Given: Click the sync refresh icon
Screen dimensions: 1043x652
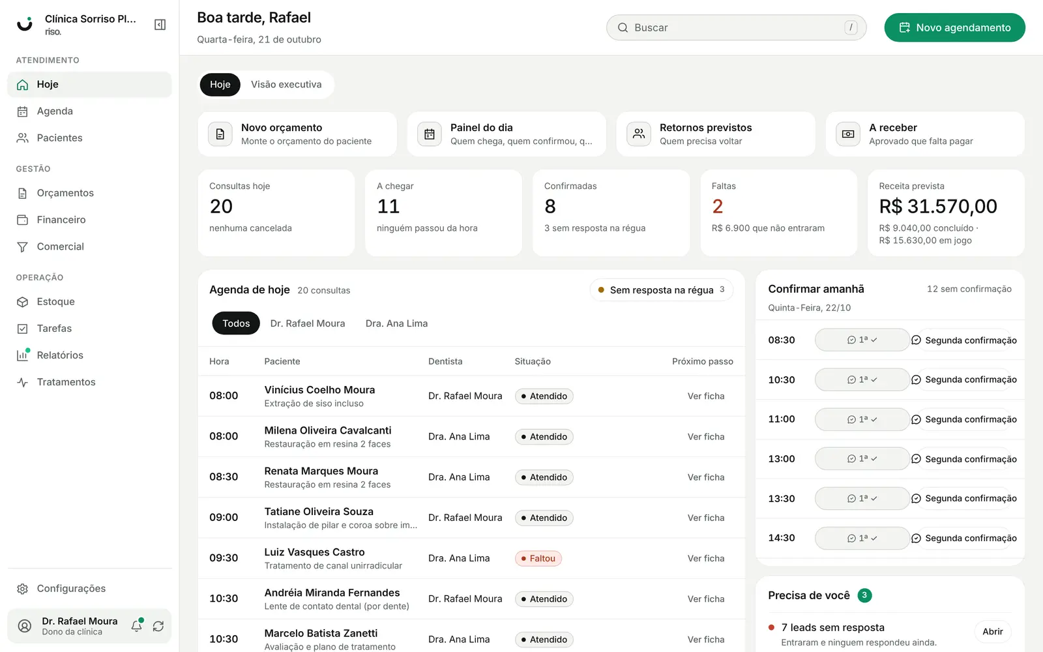Looking at the screenshot, I should click(158, 626).
